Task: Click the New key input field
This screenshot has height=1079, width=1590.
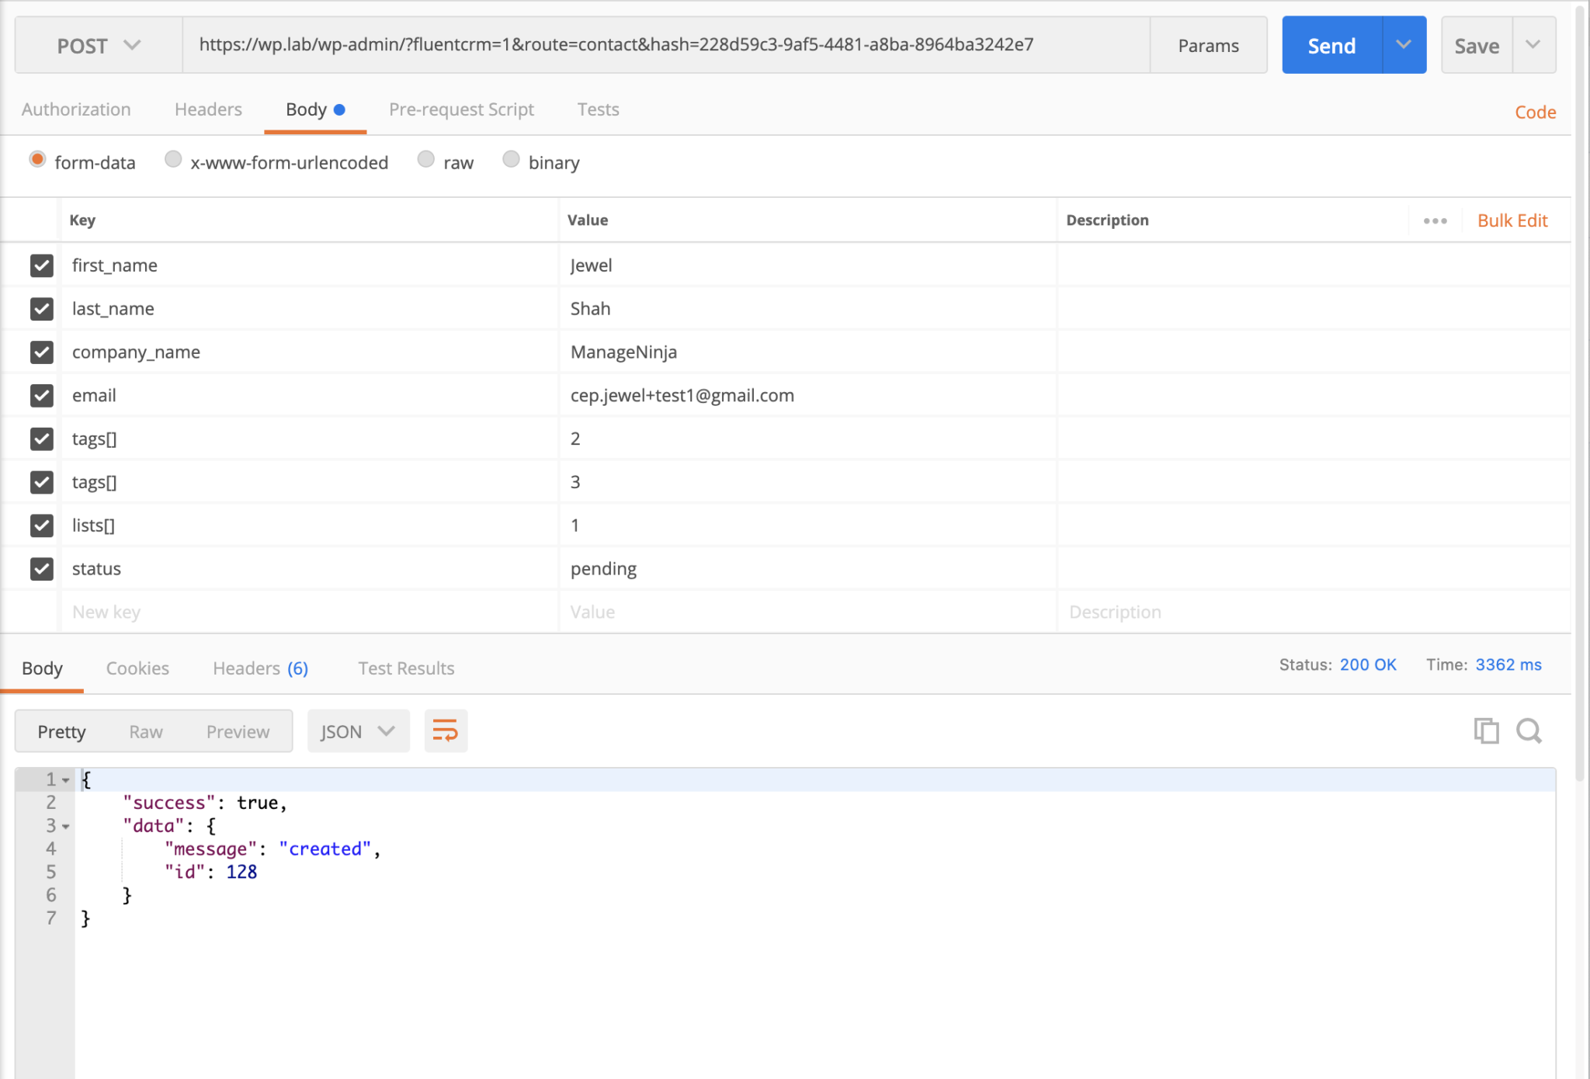Action: click(x=233, y=612)
